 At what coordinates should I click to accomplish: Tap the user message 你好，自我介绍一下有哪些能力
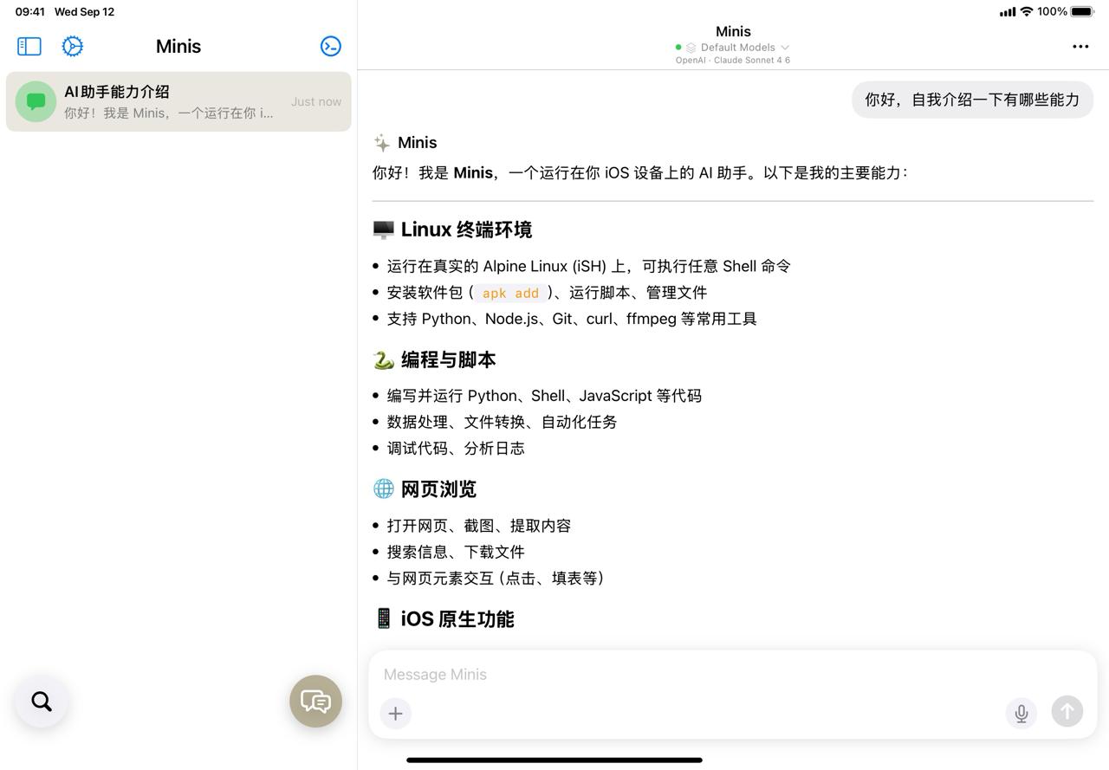pos(972,100)
